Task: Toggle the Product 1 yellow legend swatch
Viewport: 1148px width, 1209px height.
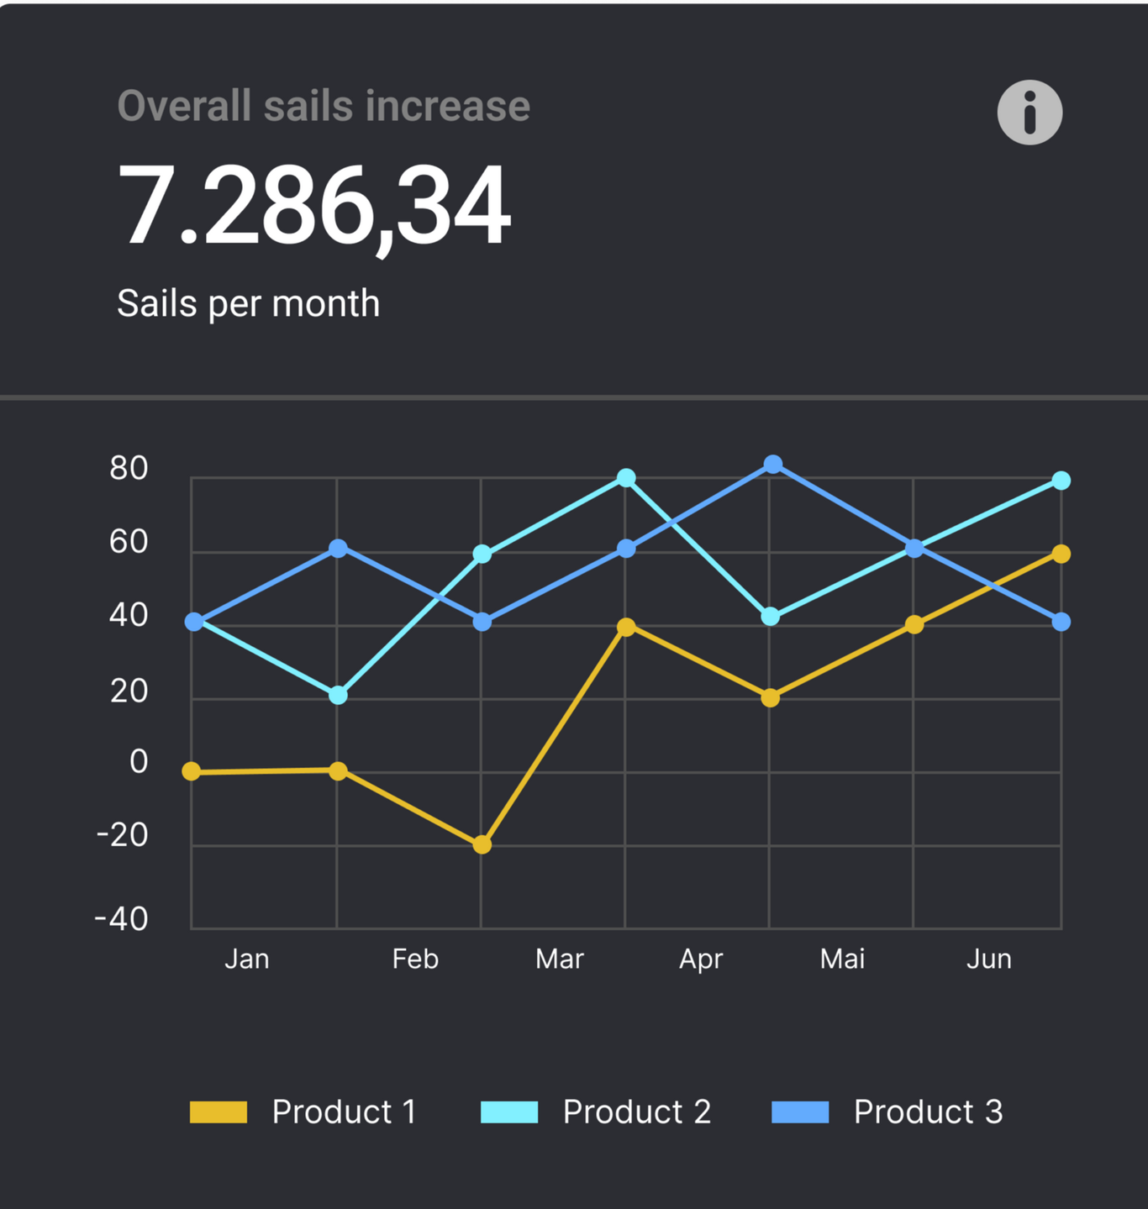Action: pyautogui.click(x=219, y=1112)
